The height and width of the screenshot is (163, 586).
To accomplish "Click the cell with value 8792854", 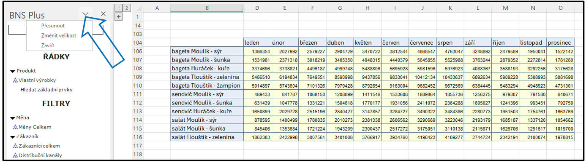I will click(368, 86).
